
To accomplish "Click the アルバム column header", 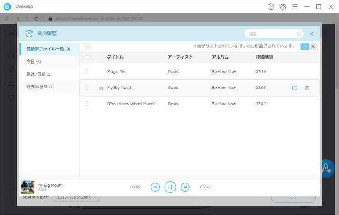I will coord(220,57).
